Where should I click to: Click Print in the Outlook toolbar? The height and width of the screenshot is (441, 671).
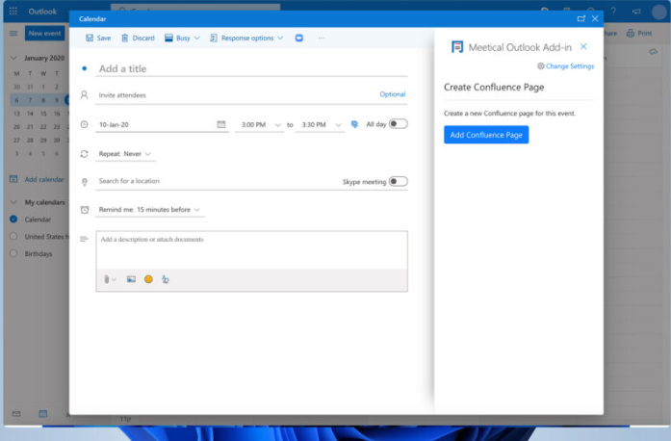pos(639,33)
